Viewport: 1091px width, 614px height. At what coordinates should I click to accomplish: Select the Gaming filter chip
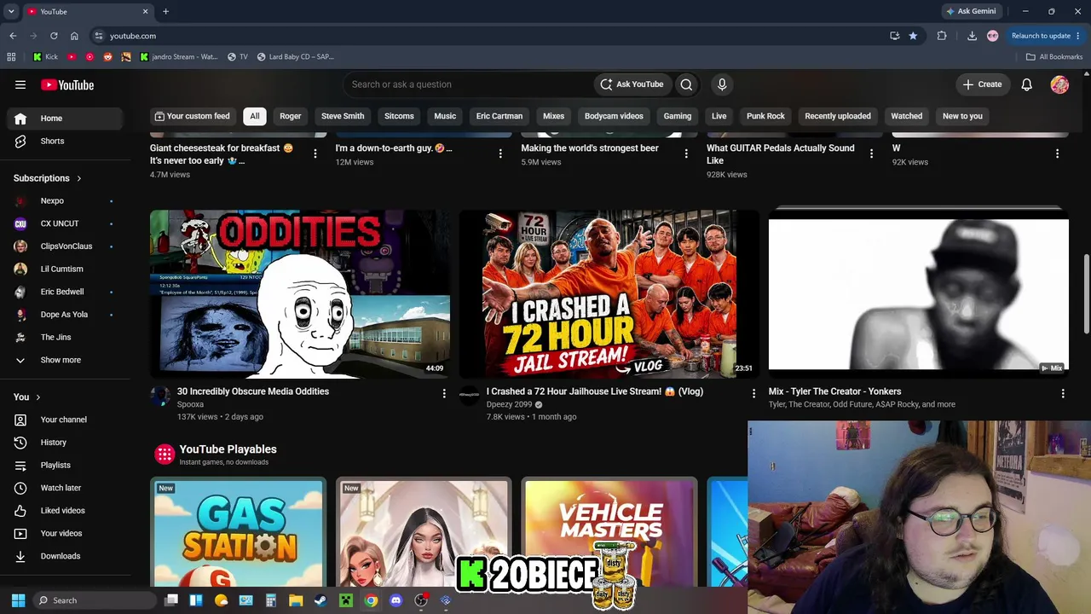(678, 116)
